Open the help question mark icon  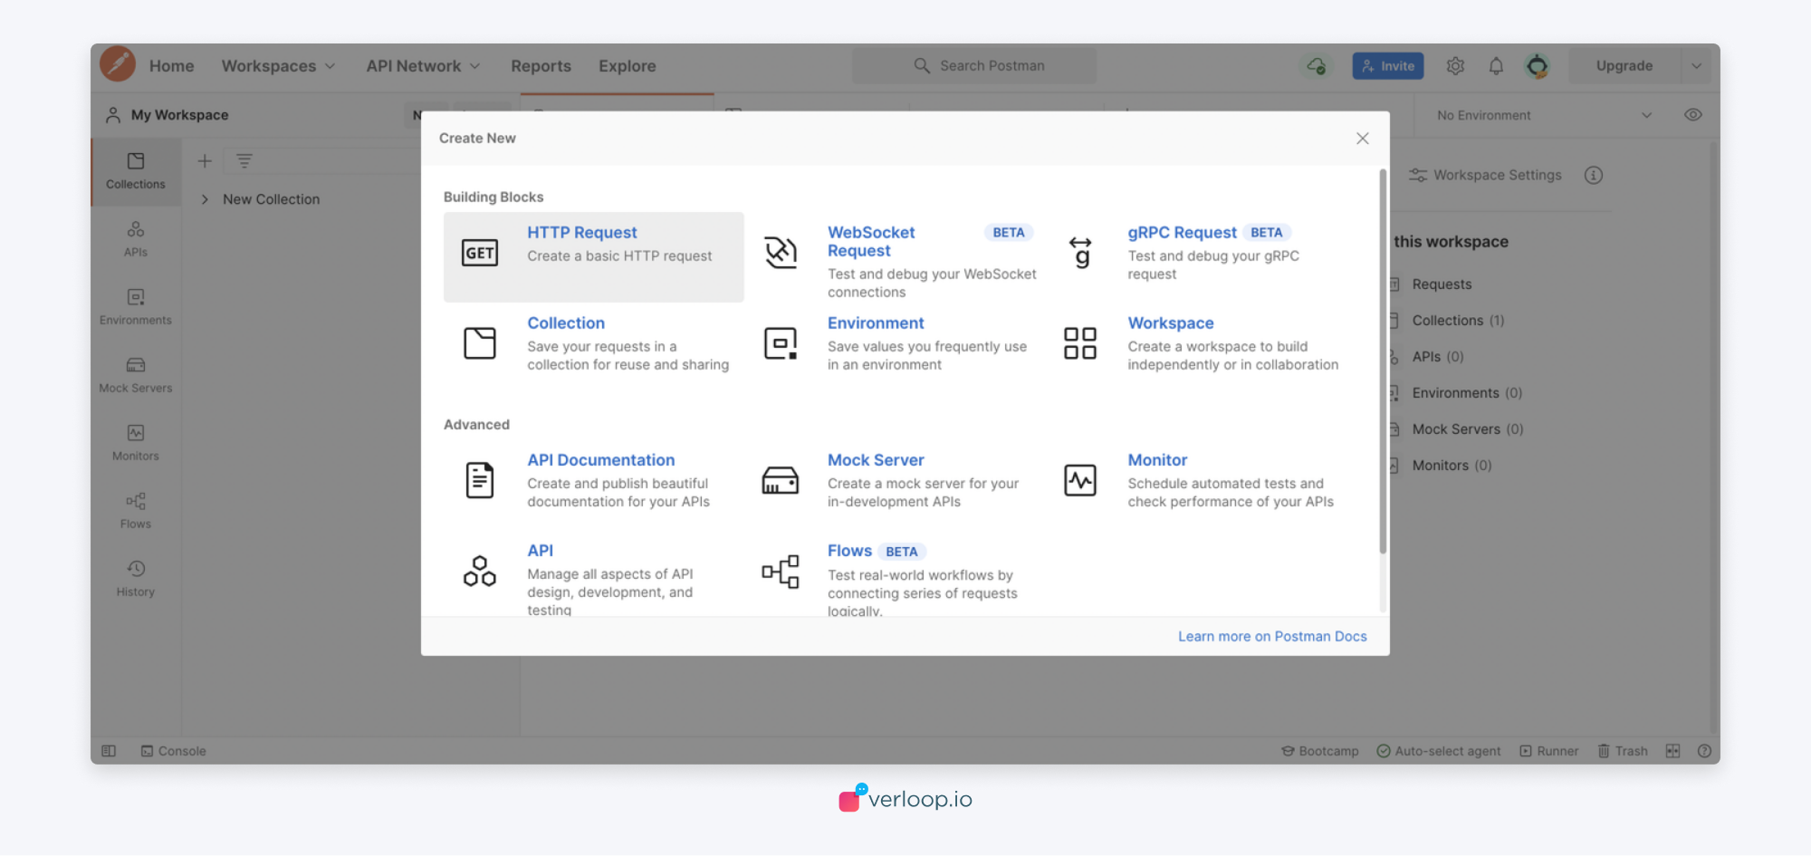pyautogui.click(x=1704, y=752)
